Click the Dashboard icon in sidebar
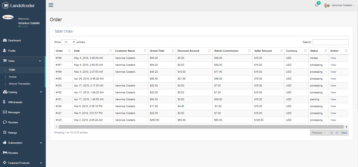 click(x=5, y=40)
